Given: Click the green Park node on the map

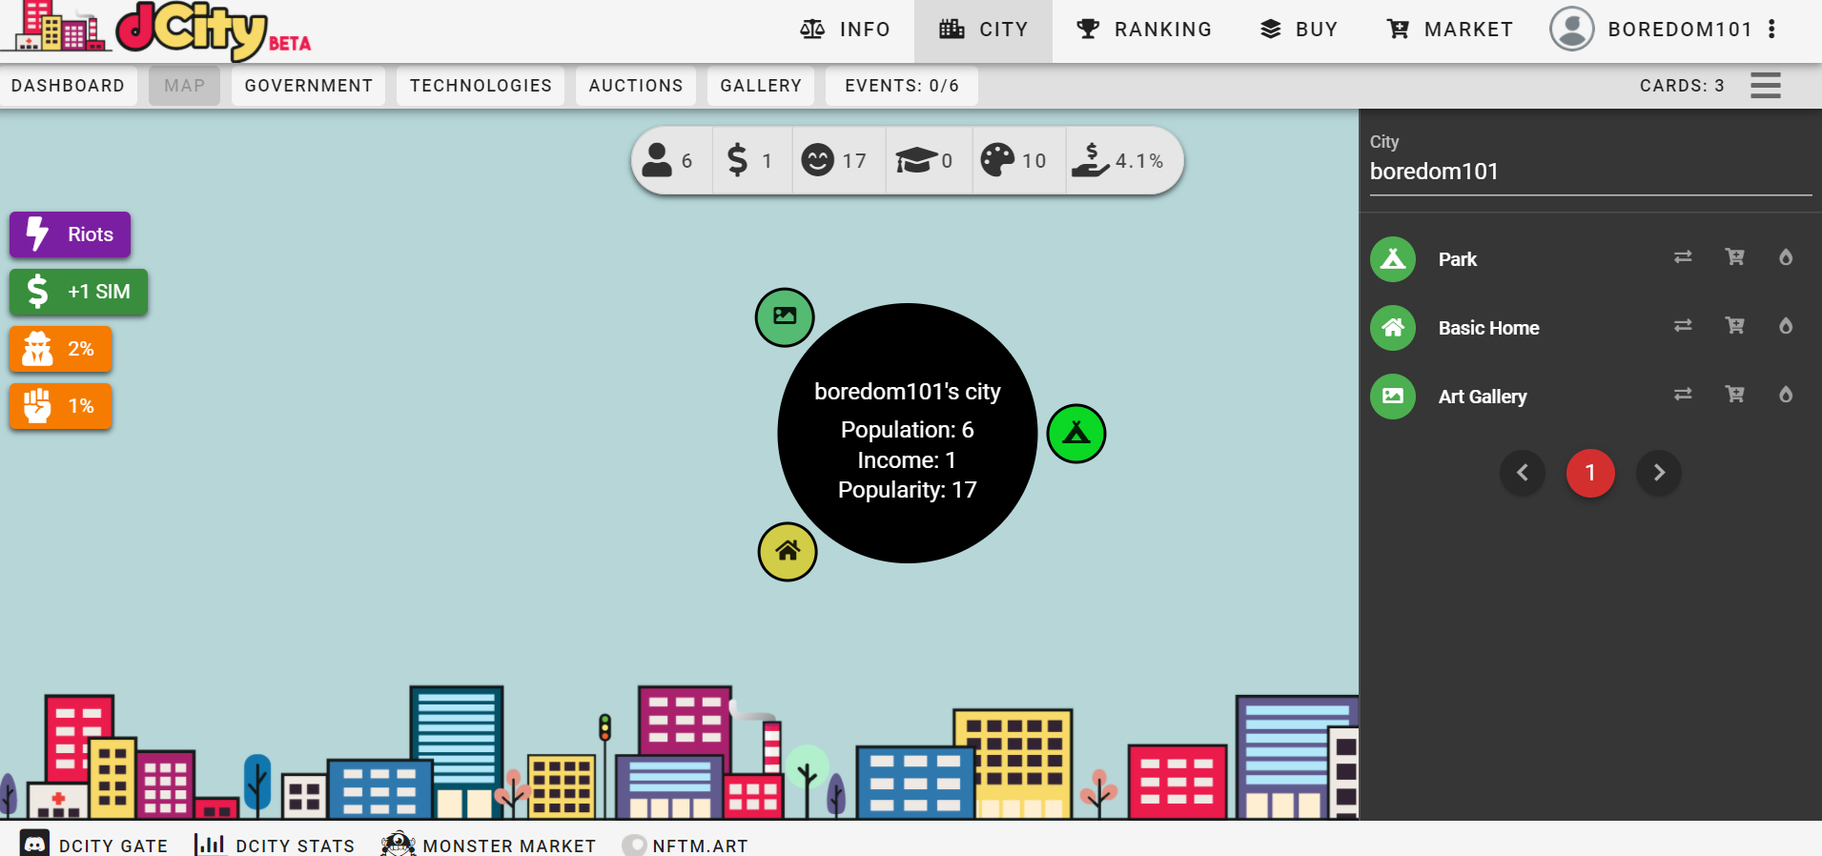Looking at the screenshot, I should tap(1075, 434).
